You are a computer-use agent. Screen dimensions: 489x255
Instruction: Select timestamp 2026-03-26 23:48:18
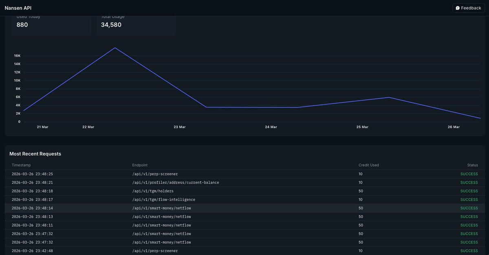point(33,191)
